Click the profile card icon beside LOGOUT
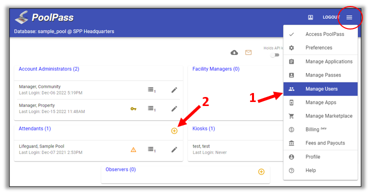368x195 pixels. [x=310, y=17]
